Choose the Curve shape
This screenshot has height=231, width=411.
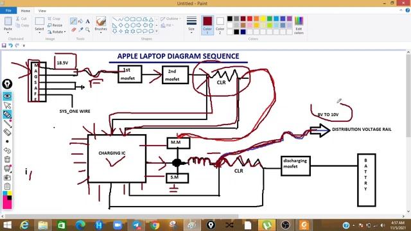(x=121, y=19)
